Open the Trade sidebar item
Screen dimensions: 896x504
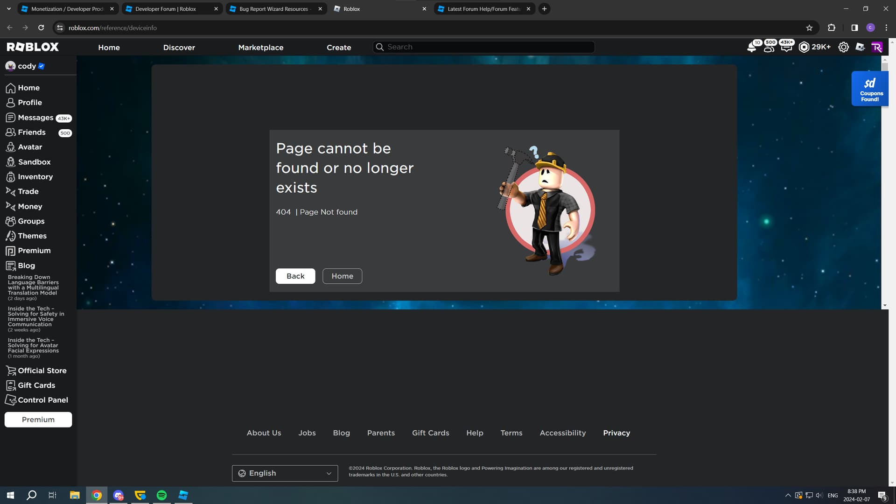[x=28, y=191]
